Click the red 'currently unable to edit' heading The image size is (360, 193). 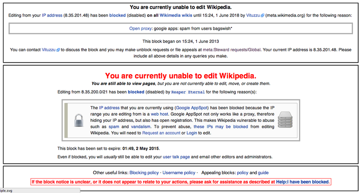coord(181,76)
